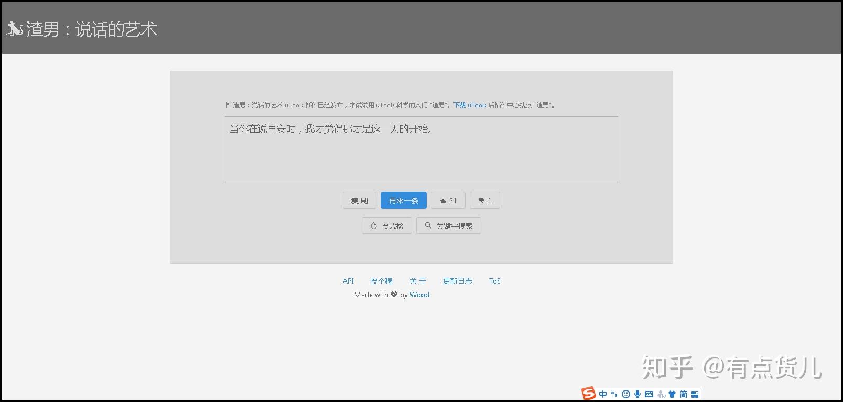The image size is (843, 402).
Task: Upvote the quote with thumbs-up 21
Action: pos(448,201)
